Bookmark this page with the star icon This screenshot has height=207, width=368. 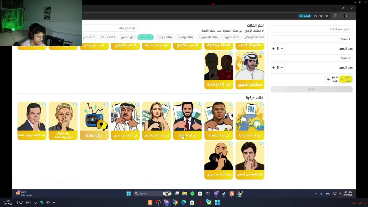point(327,16)
